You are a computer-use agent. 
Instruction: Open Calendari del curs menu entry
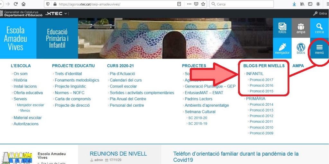pos(126,80)
